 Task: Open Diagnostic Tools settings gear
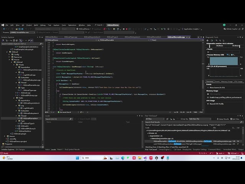tap(207, 41)
